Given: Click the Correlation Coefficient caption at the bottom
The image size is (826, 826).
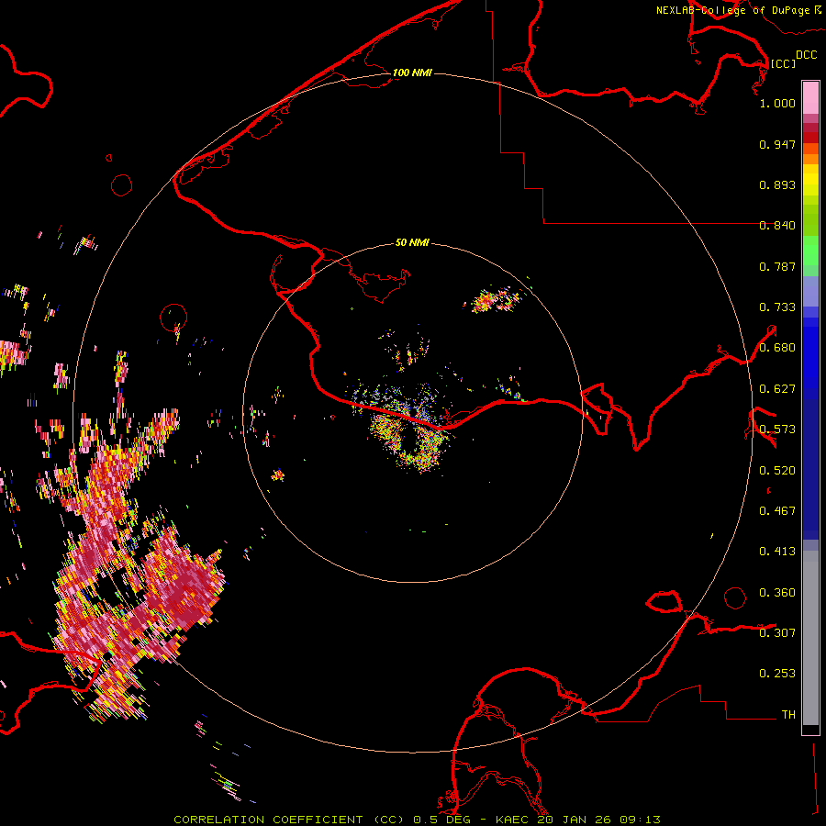Looking at the screenshot, I should click(418, 820).
